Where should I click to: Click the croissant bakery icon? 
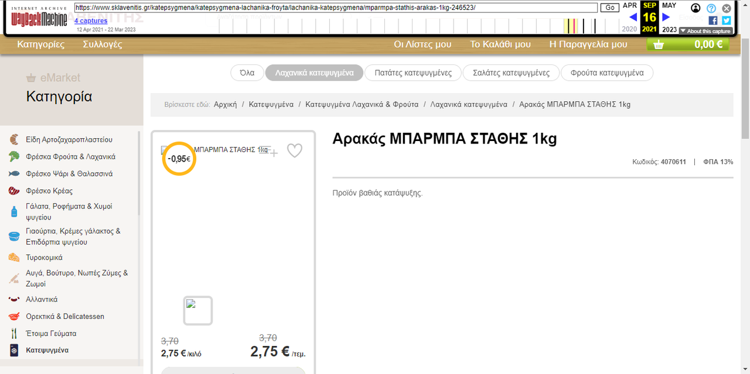pos(14,139)
